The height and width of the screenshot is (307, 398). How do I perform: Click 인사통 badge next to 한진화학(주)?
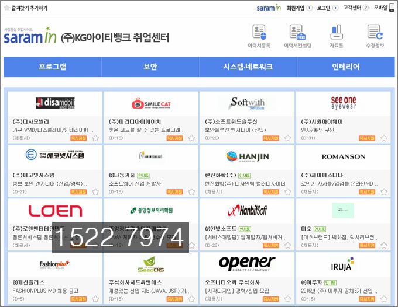coord(245,176)
